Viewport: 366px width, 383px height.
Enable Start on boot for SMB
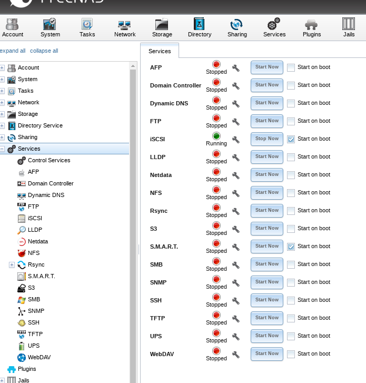[291, 264]
